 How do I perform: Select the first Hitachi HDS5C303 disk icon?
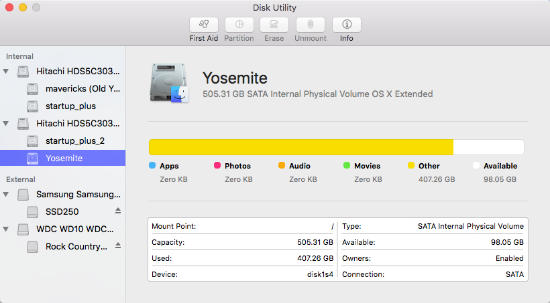pyautogui.click(x=23, y=72)
